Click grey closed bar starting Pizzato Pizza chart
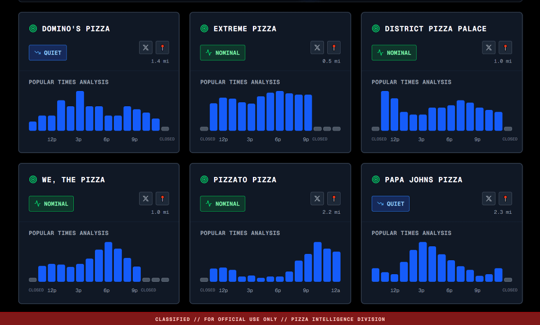Screen dimensions: 540x325 click(204, 280)
